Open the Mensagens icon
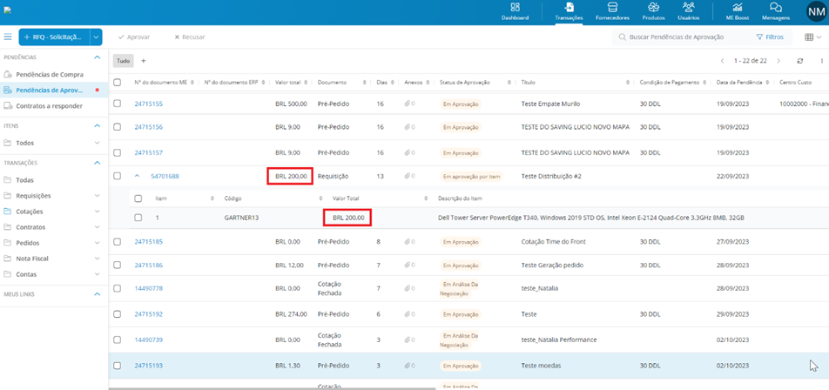 [x=776, y=7]
